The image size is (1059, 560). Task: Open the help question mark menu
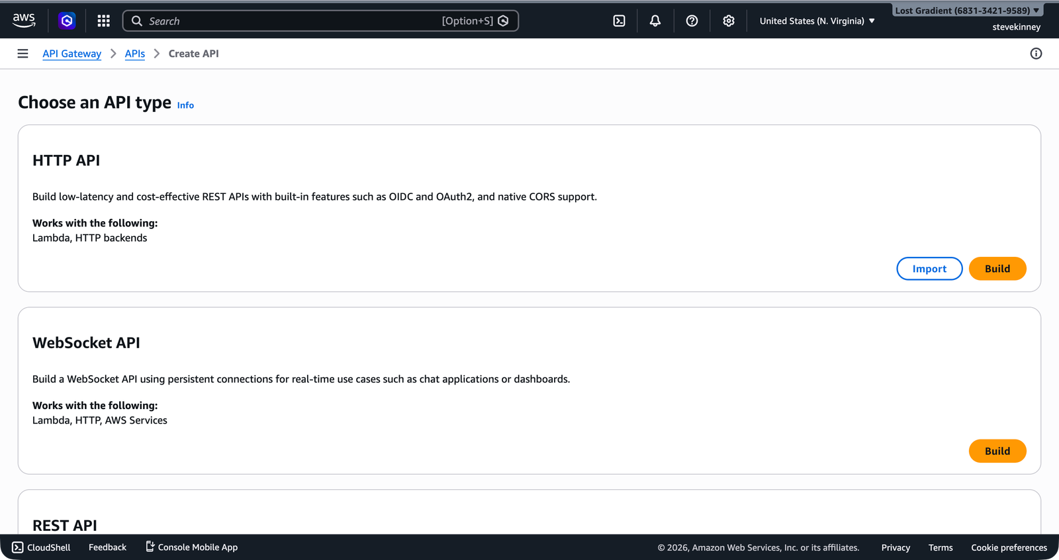click(x=692, y=21)
